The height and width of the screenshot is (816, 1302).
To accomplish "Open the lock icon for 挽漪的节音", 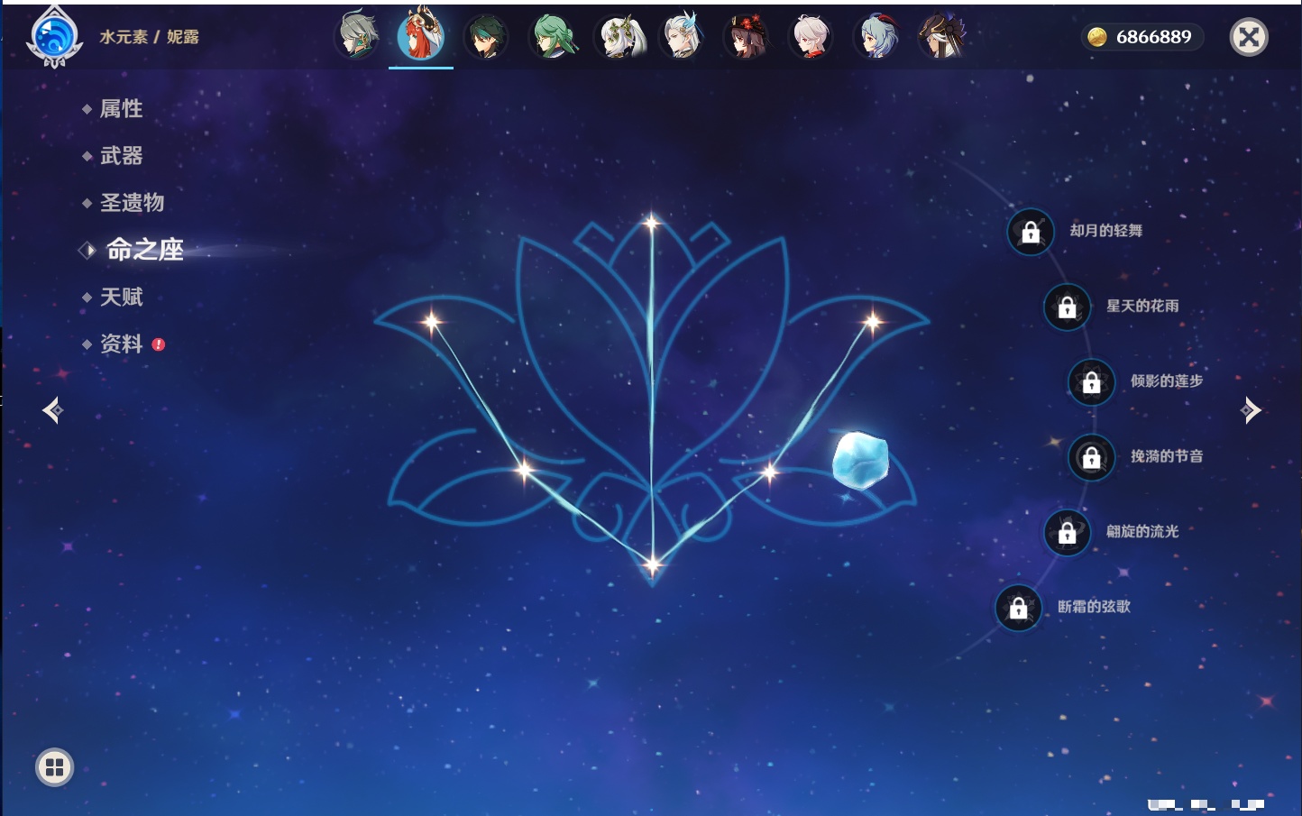I will 1092,457.
